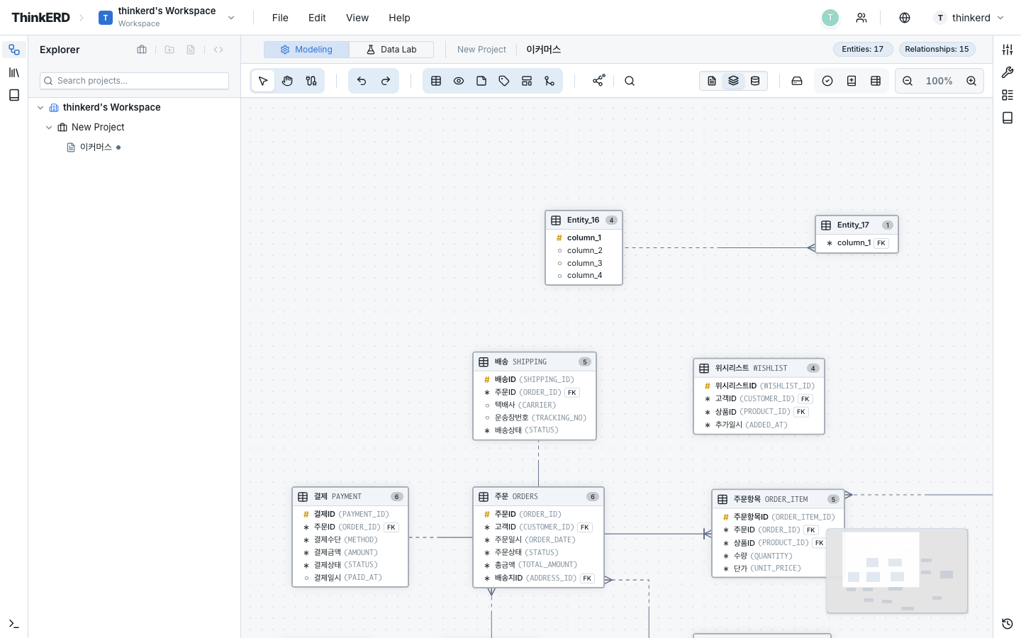
Task: Click the eye view tool icon
Action: (459, 81)
